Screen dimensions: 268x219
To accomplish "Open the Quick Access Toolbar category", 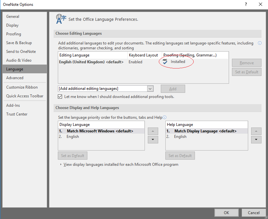I will click(x=25, y=96).
